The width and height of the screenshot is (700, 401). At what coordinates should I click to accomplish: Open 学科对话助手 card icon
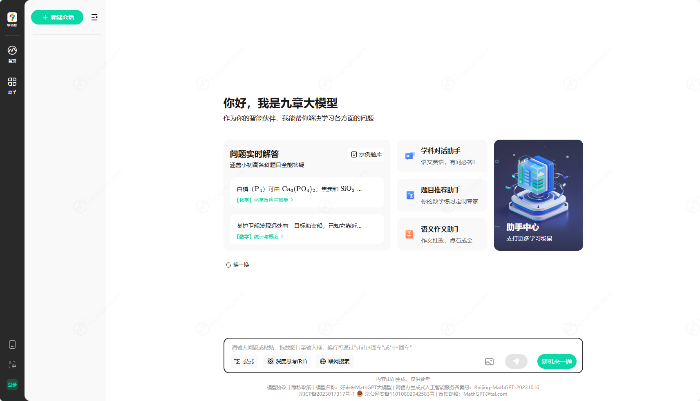410,156
